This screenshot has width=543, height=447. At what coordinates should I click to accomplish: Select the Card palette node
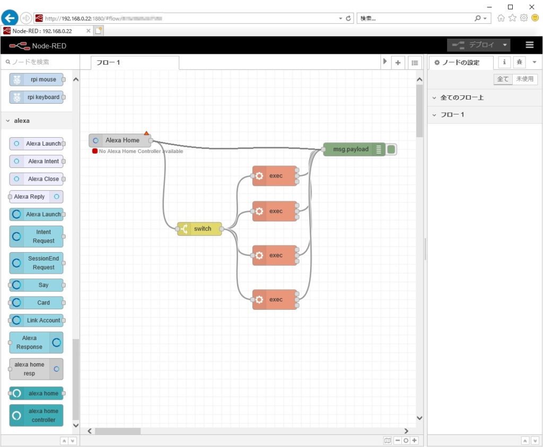point(37,303)
